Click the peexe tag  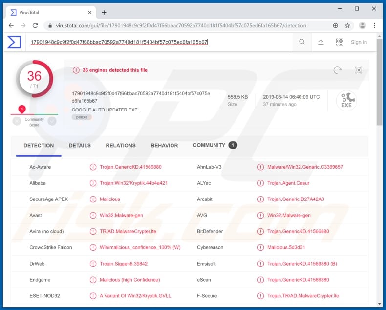pos(82,117)
